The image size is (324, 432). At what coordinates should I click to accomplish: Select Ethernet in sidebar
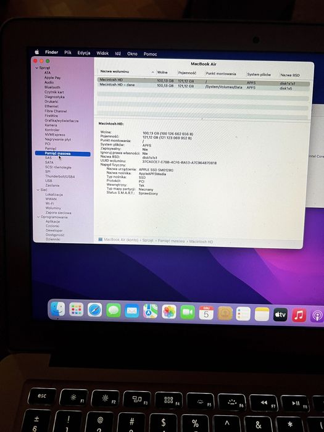point(51,106)
